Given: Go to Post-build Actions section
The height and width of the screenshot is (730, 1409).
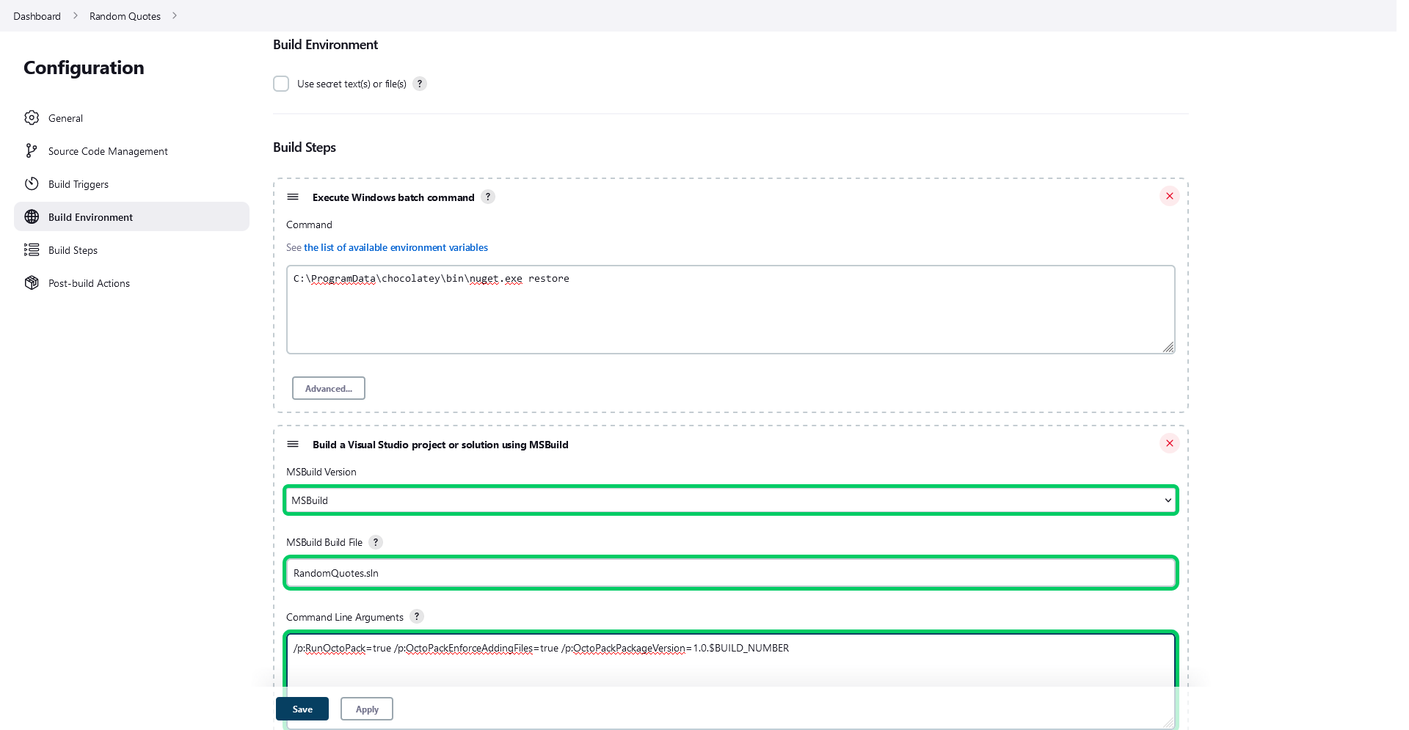Looking at the screenshot, I should click(x=132, y=282).
